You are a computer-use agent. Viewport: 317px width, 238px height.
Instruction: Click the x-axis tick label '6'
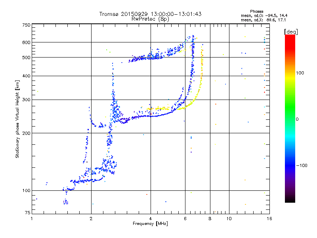tap(185, 219)
